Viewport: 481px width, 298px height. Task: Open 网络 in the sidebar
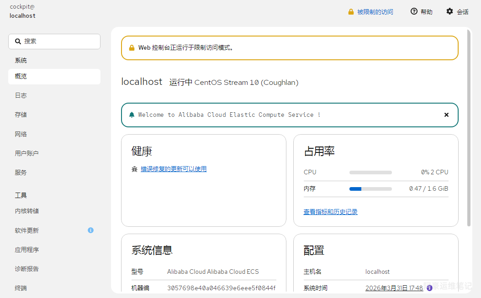point(54,134)
